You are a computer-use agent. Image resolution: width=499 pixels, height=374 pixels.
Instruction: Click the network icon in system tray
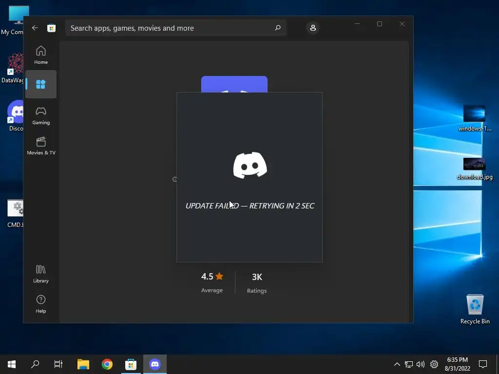[x=409, y=364]
